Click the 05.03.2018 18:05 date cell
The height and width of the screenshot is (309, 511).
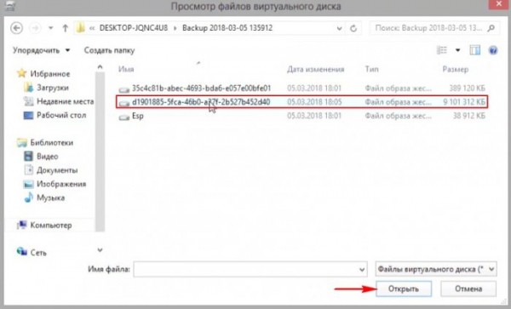point(314,102)
